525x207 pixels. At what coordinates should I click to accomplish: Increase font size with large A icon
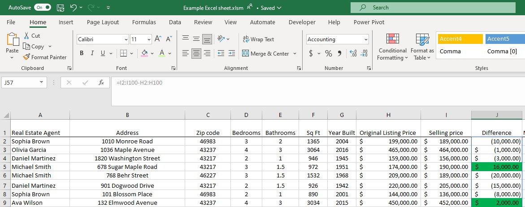click(158, 39)
